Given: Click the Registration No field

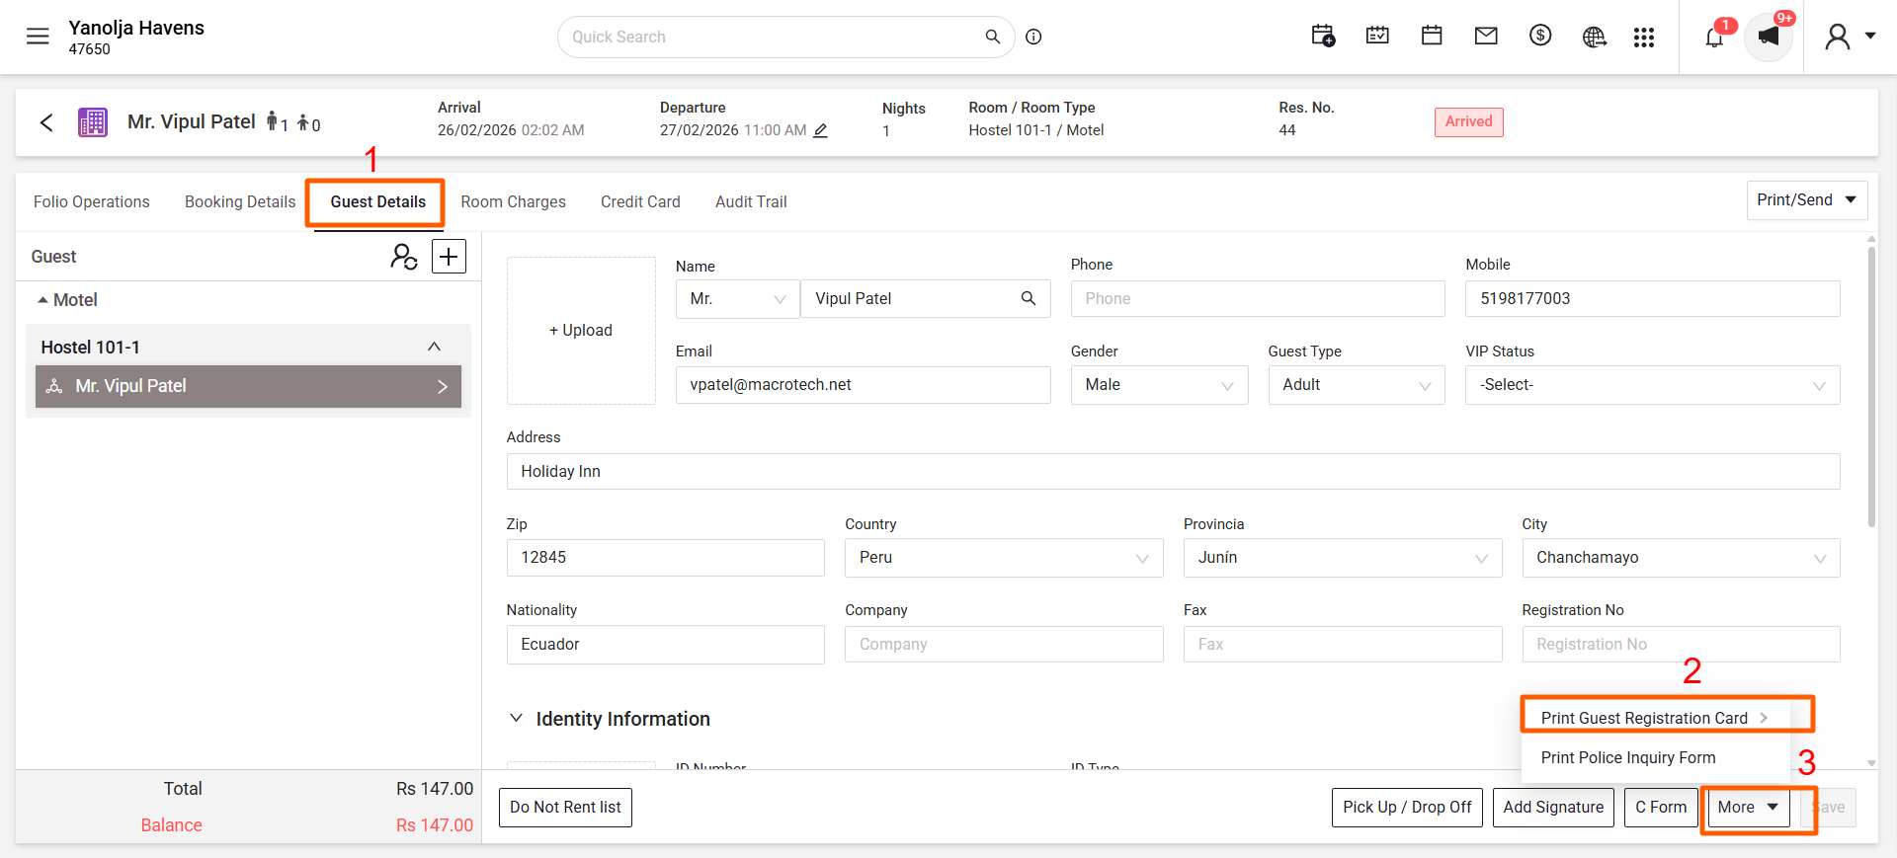Looking at the screenshot, I should (1681, 645).
